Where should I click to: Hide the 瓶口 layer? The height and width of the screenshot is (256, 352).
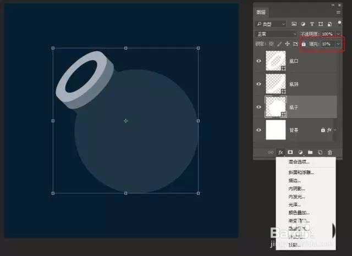coord(259,61)
